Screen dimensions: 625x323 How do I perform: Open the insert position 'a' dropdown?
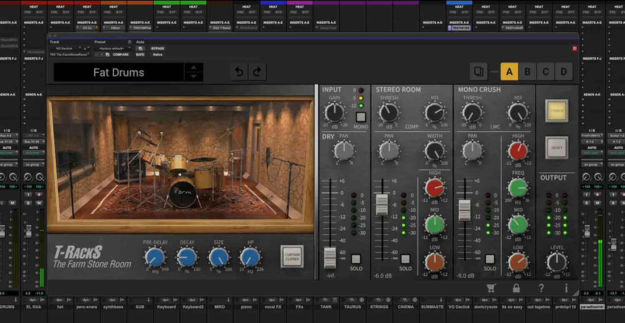click(86, 48)
